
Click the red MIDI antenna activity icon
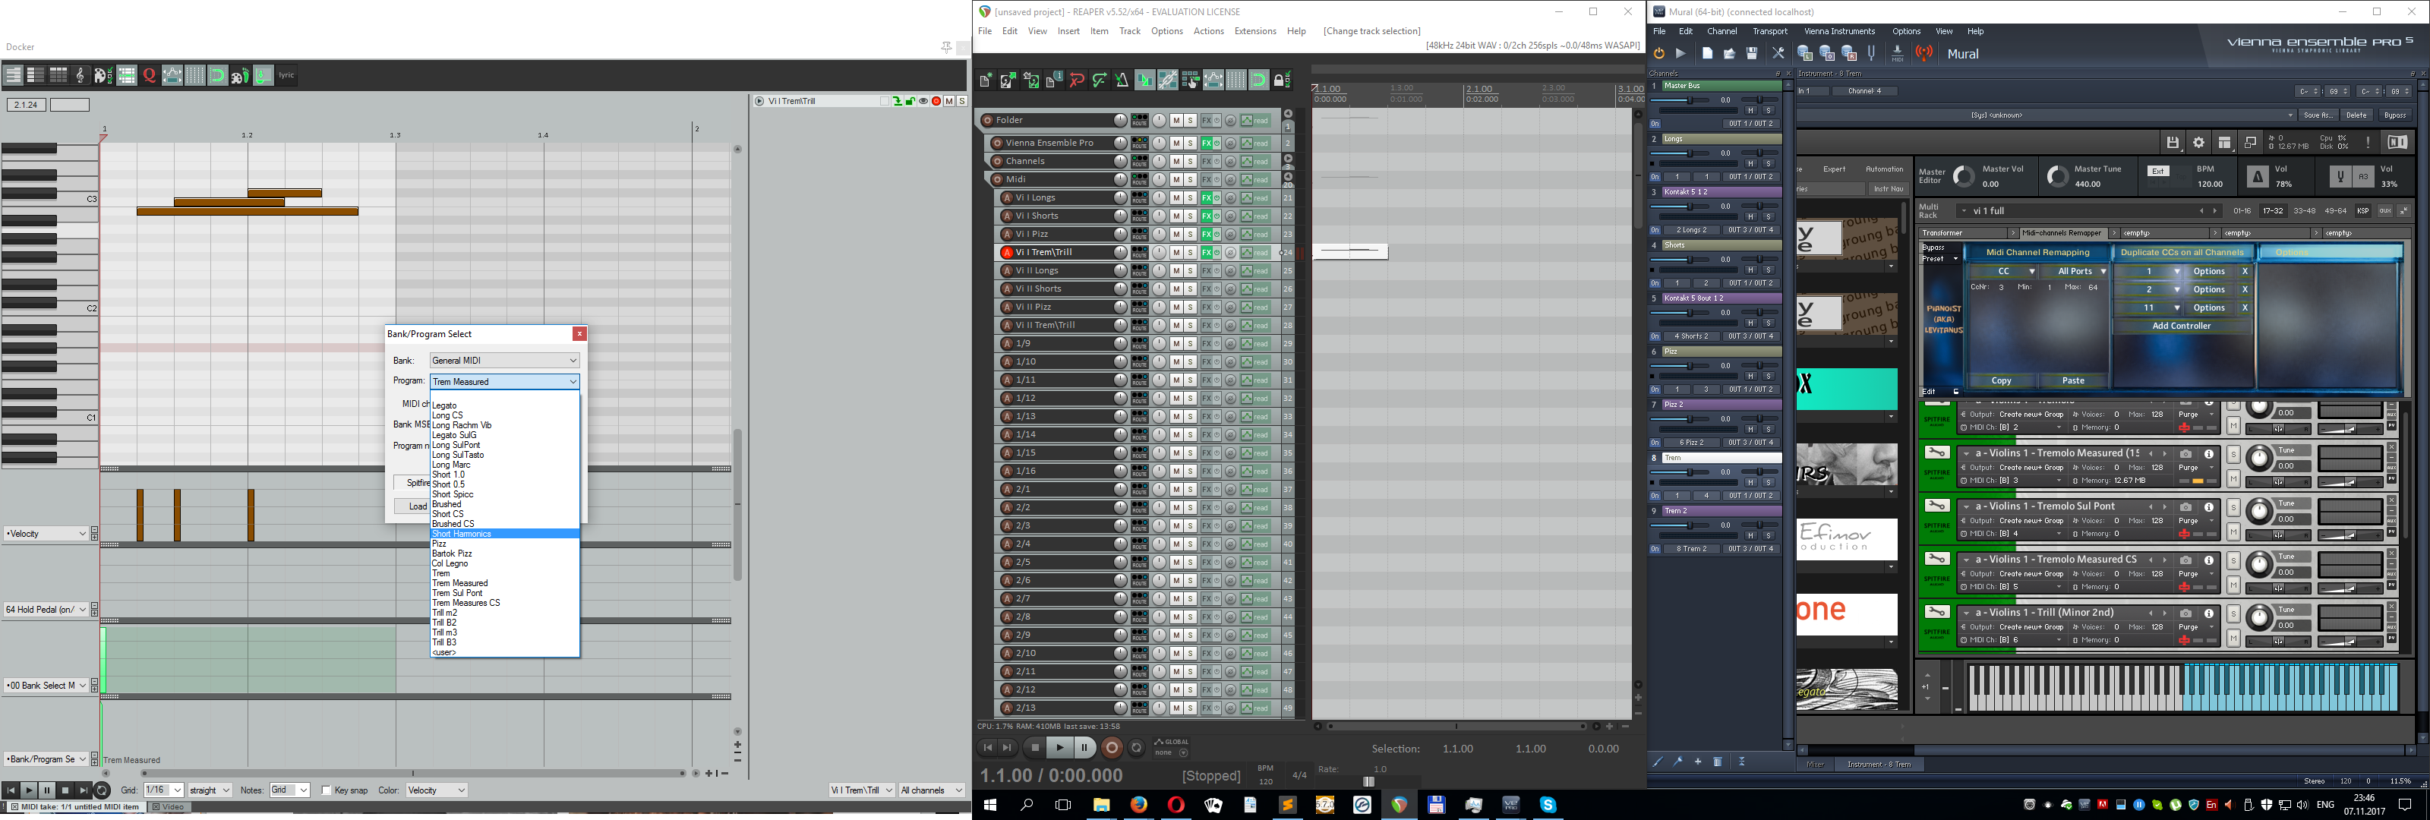(x=1924, y=54)
